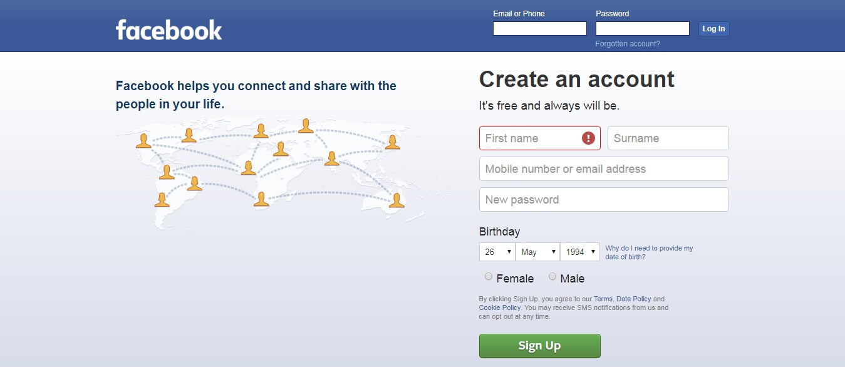Click the green Sign Up button

(539, 346)
